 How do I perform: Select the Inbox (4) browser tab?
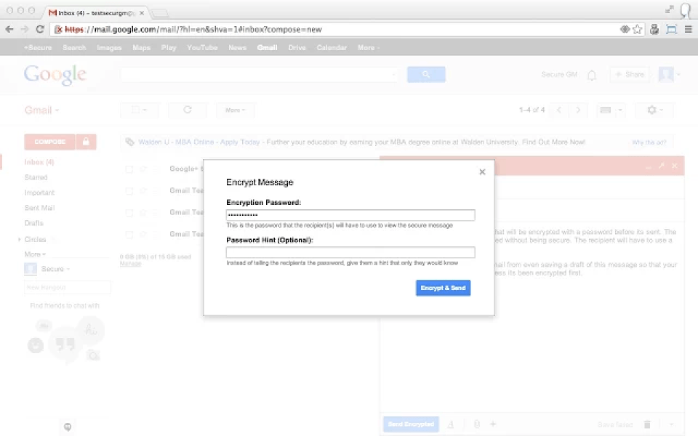(96, 13)
